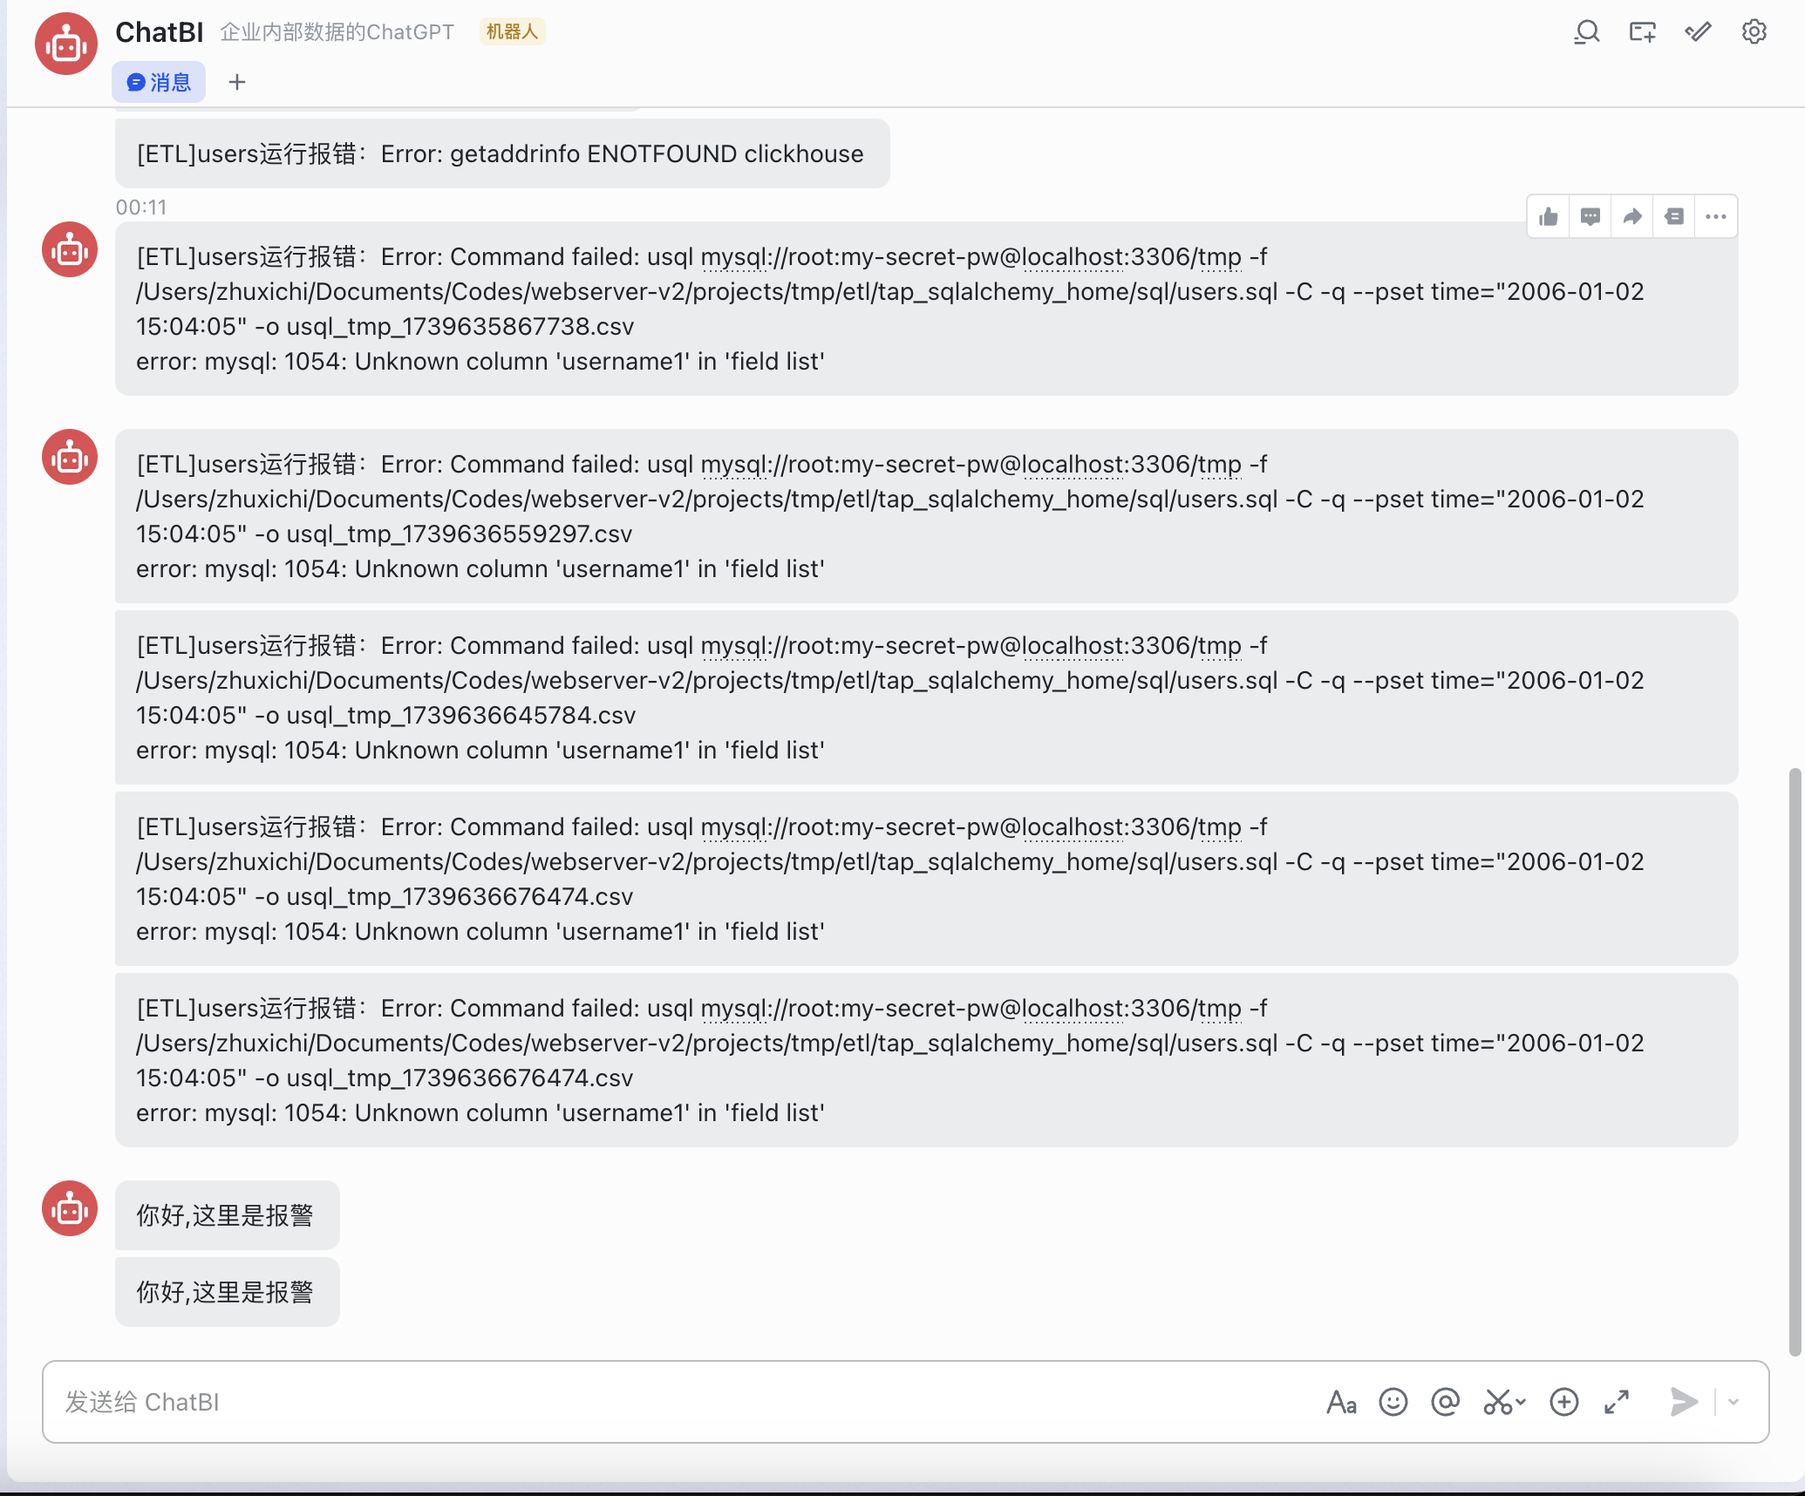The width and height of the screenshot is (1805, 1496).
Task: Open the emoji picker
Action: (x=1393, y=1402)
